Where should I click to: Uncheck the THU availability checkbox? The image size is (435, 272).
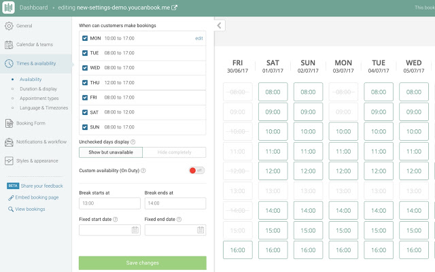point(84,83)
